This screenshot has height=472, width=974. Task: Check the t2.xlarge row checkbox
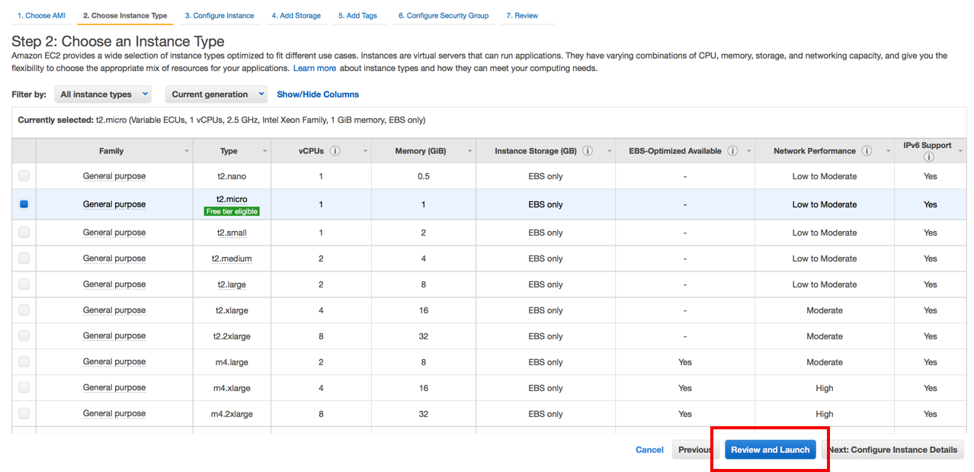24,310
